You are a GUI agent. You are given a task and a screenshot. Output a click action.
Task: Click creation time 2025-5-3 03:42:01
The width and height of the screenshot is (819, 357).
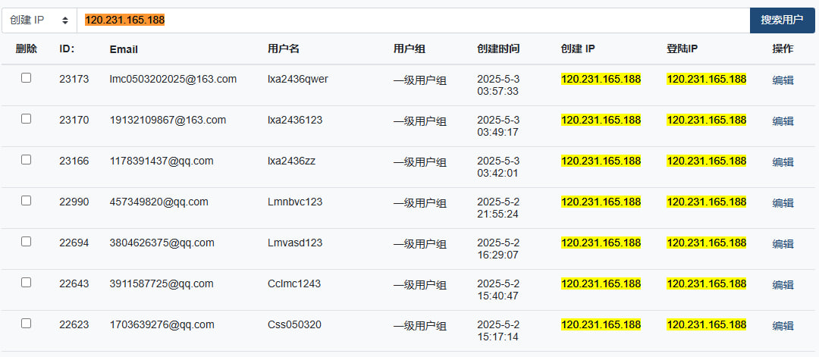click(498, 167)
